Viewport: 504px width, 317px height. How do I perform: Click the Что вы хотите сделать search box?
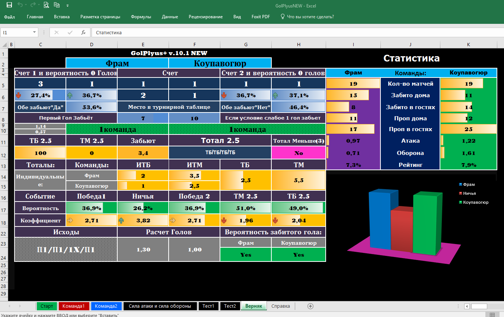point(310,17)
